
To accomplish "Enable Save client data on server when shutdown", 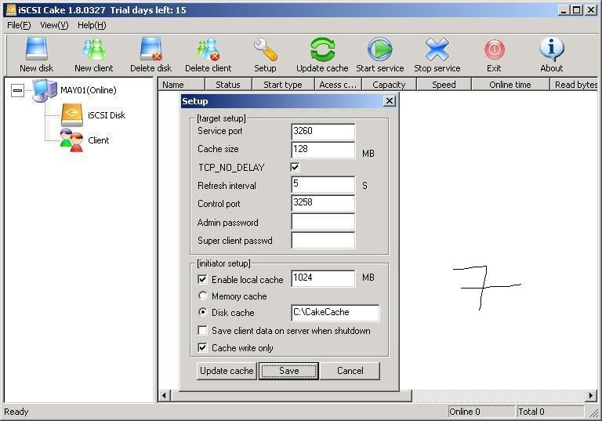I will (x=203, y=331).
